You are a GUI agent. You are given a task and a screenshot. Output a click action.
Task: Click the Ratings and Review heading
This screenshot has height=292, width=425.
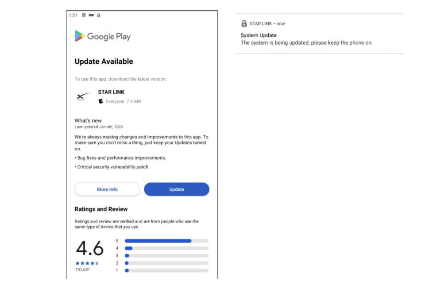(x=101, y=209)
